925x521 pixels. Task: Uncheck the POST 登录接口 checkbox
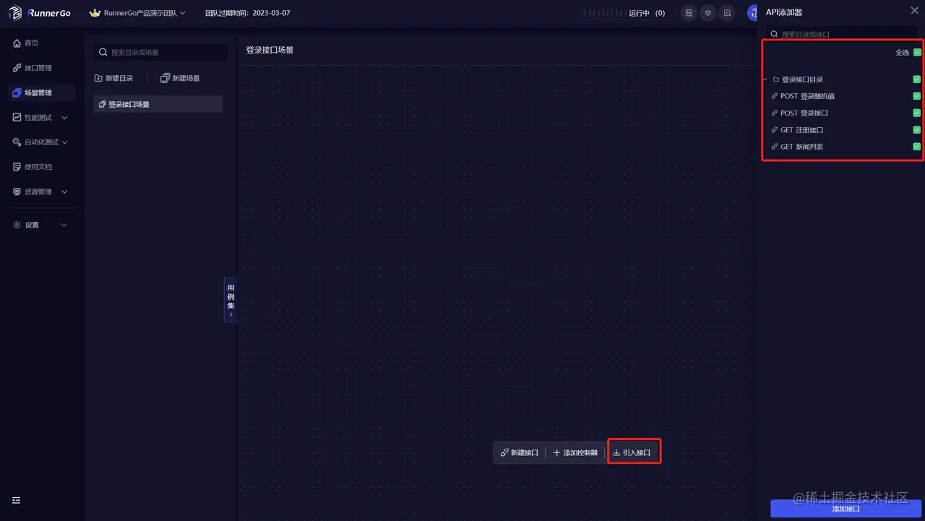pyautogui.click(x=917, y=113)
